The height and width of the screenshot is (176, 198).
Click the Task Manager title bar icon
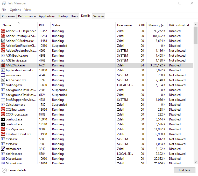coord(4,3)
